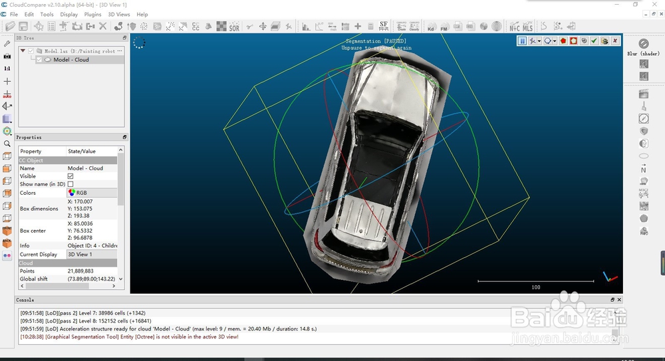
Task: Select the scissors segment tool in toolbar
Action: pos(250,27)
